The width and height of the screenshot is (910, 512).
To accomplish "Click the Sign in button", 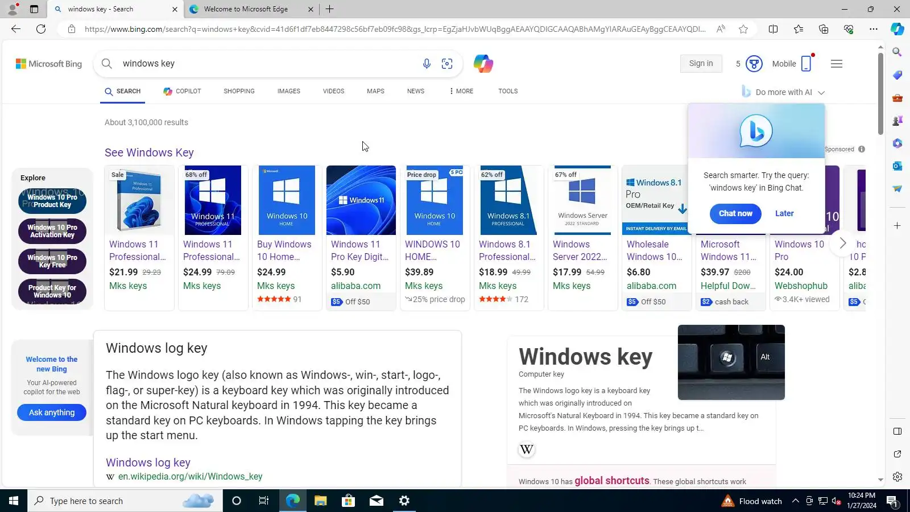I will tap(701, 64).
